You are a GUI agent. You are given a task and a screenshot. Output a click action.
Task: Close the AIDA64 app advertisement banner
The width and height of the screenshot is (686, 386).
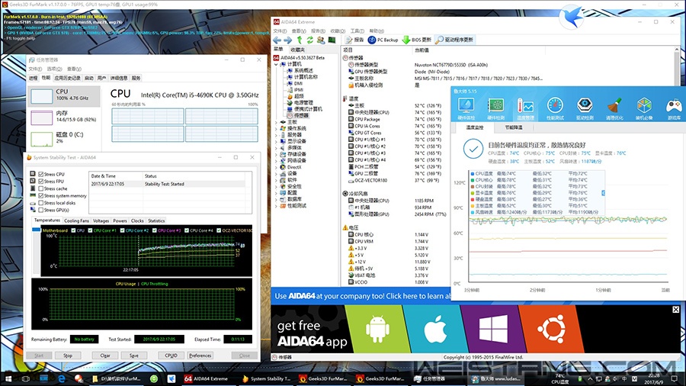pos(675,310)
